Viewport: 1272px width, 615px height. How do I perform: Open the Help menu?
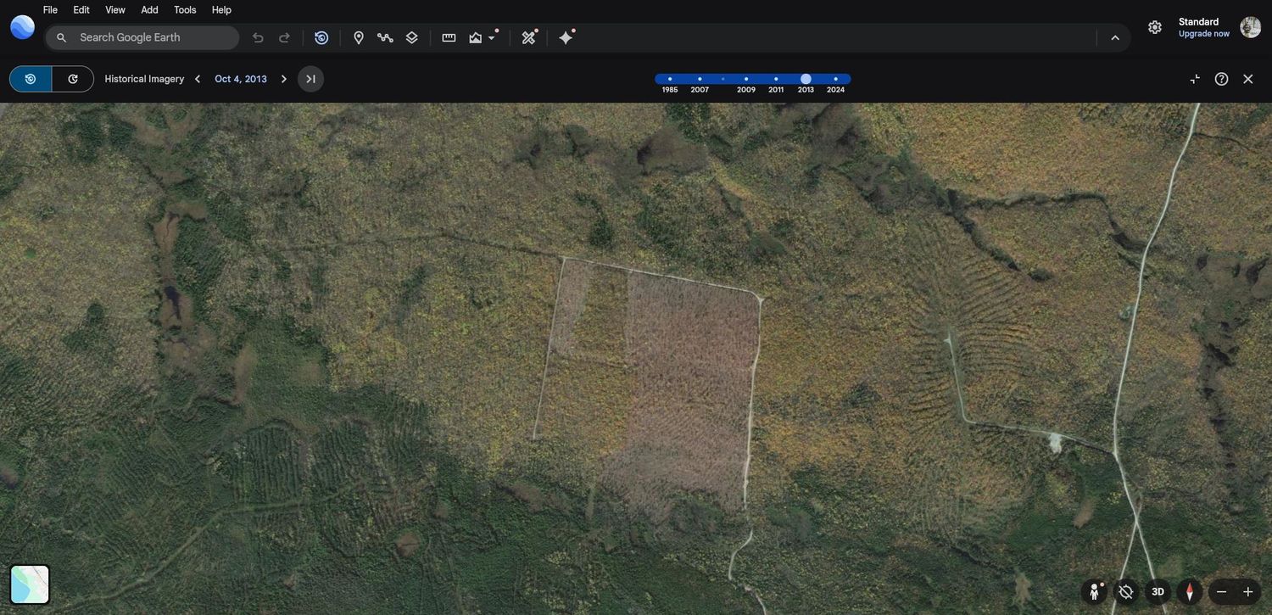coord(221,10)
